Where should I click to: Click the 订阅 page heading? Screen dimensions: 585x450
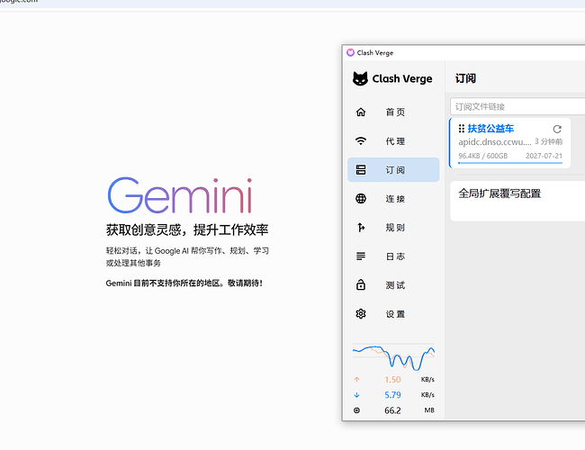tap(465, 78)
